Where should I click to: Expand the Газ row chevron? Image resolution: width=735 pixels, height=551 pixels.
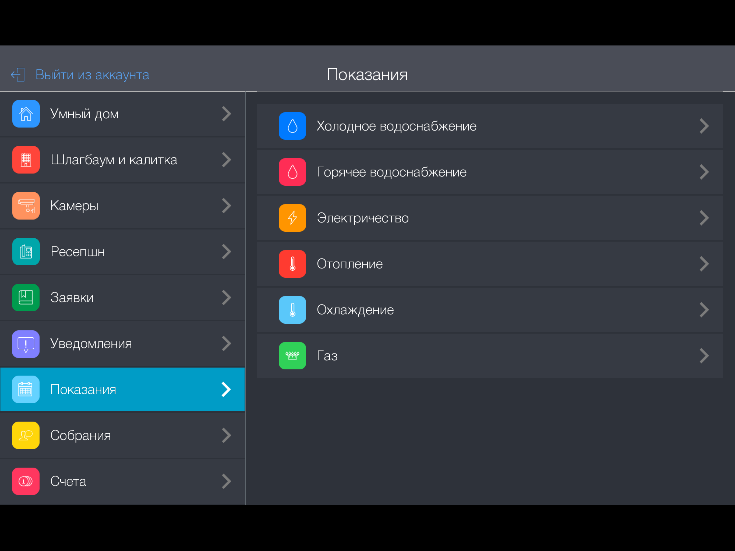tap(704, 356)
